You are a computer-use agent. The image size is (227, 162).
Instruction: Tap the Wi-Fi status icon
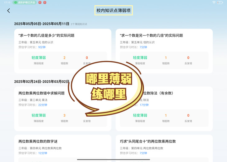214,2
